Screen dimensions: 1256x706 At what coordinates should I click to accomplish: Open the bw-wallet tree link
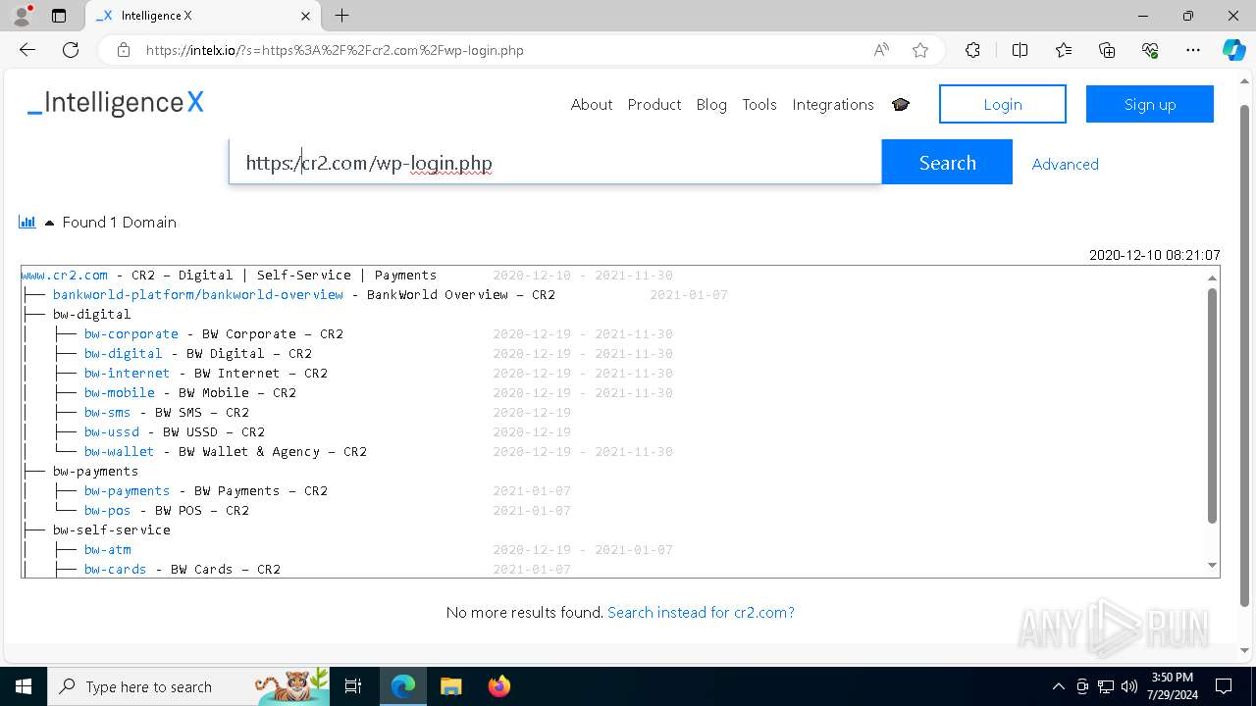click(120, 452)
